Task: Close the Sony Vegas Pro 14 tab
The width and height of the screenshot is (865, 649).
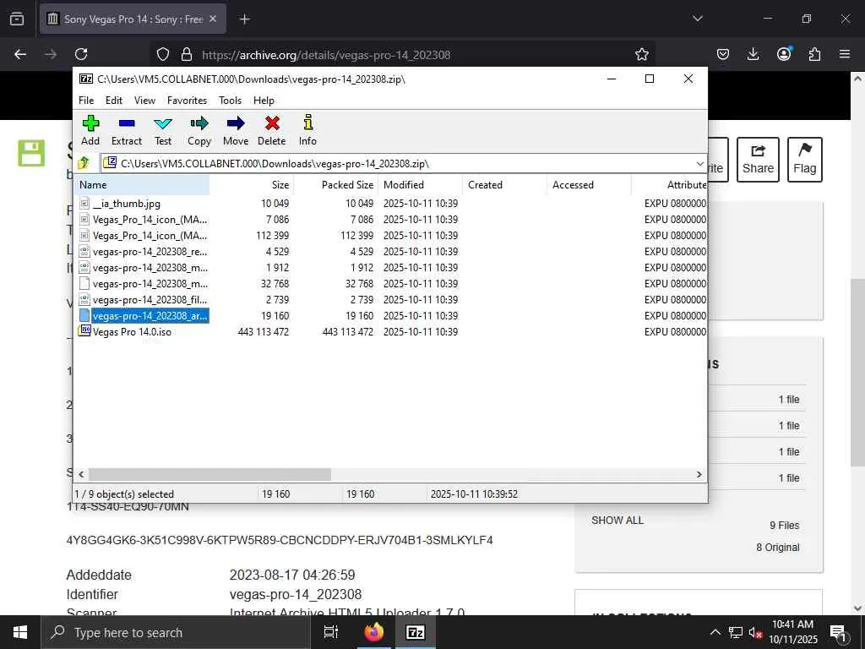Action: [x=214, y=19]
